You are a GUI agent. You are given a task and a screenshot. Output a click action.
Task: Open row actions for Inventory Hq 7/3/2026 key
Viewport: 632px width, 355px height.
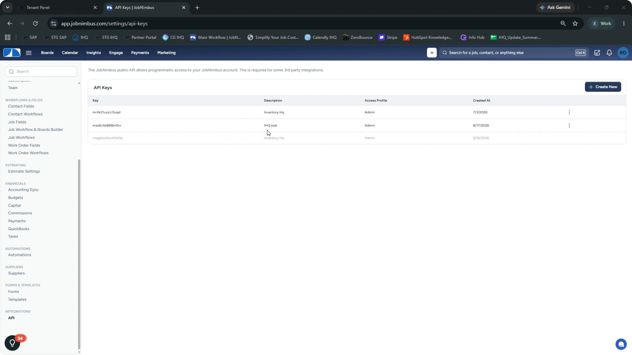[x=569, y=112]
